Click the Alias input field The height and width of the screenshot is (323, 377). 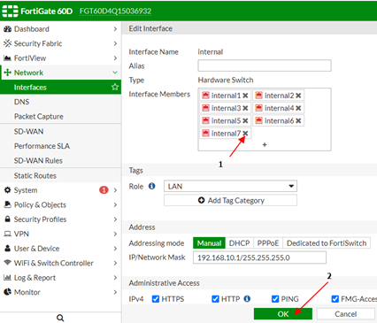click(265, 65)
